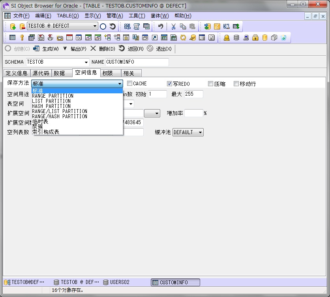Click the scissors cut icon
Screen dimensions: 330x297
(x=173, y=26)
